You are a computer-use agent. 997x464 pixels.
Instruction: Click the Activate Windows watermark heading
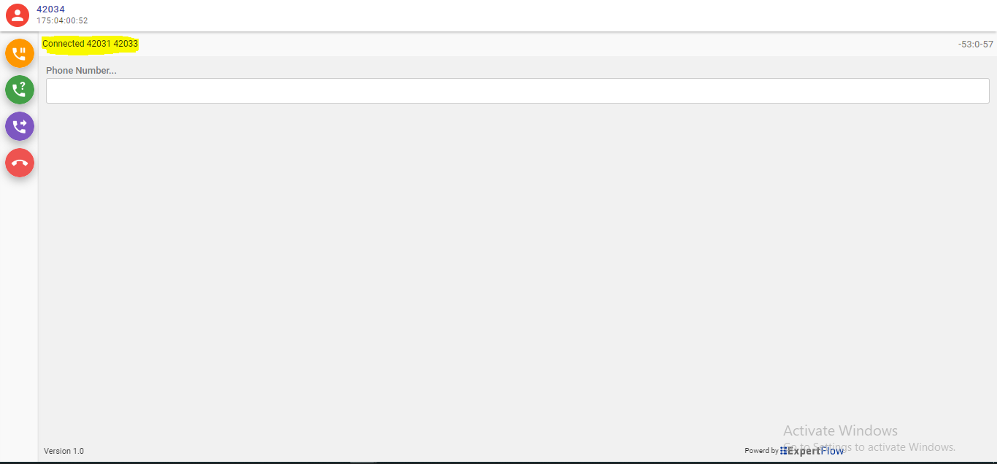coord(841,430)
